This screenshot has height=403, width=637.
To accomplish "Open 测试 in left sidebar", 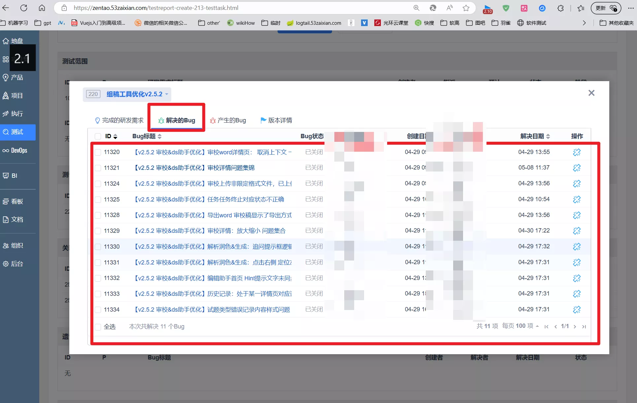I will [x=18, y=132].
